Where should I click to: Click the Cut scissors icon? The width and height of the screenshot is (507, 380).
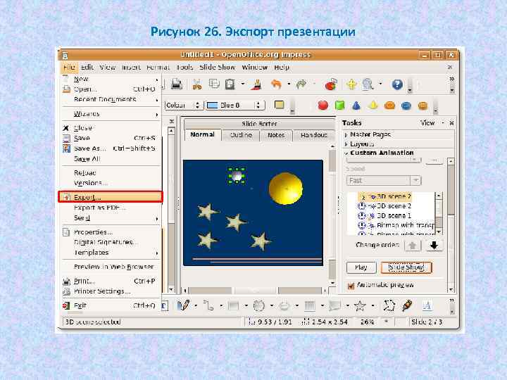click(197, 84)
